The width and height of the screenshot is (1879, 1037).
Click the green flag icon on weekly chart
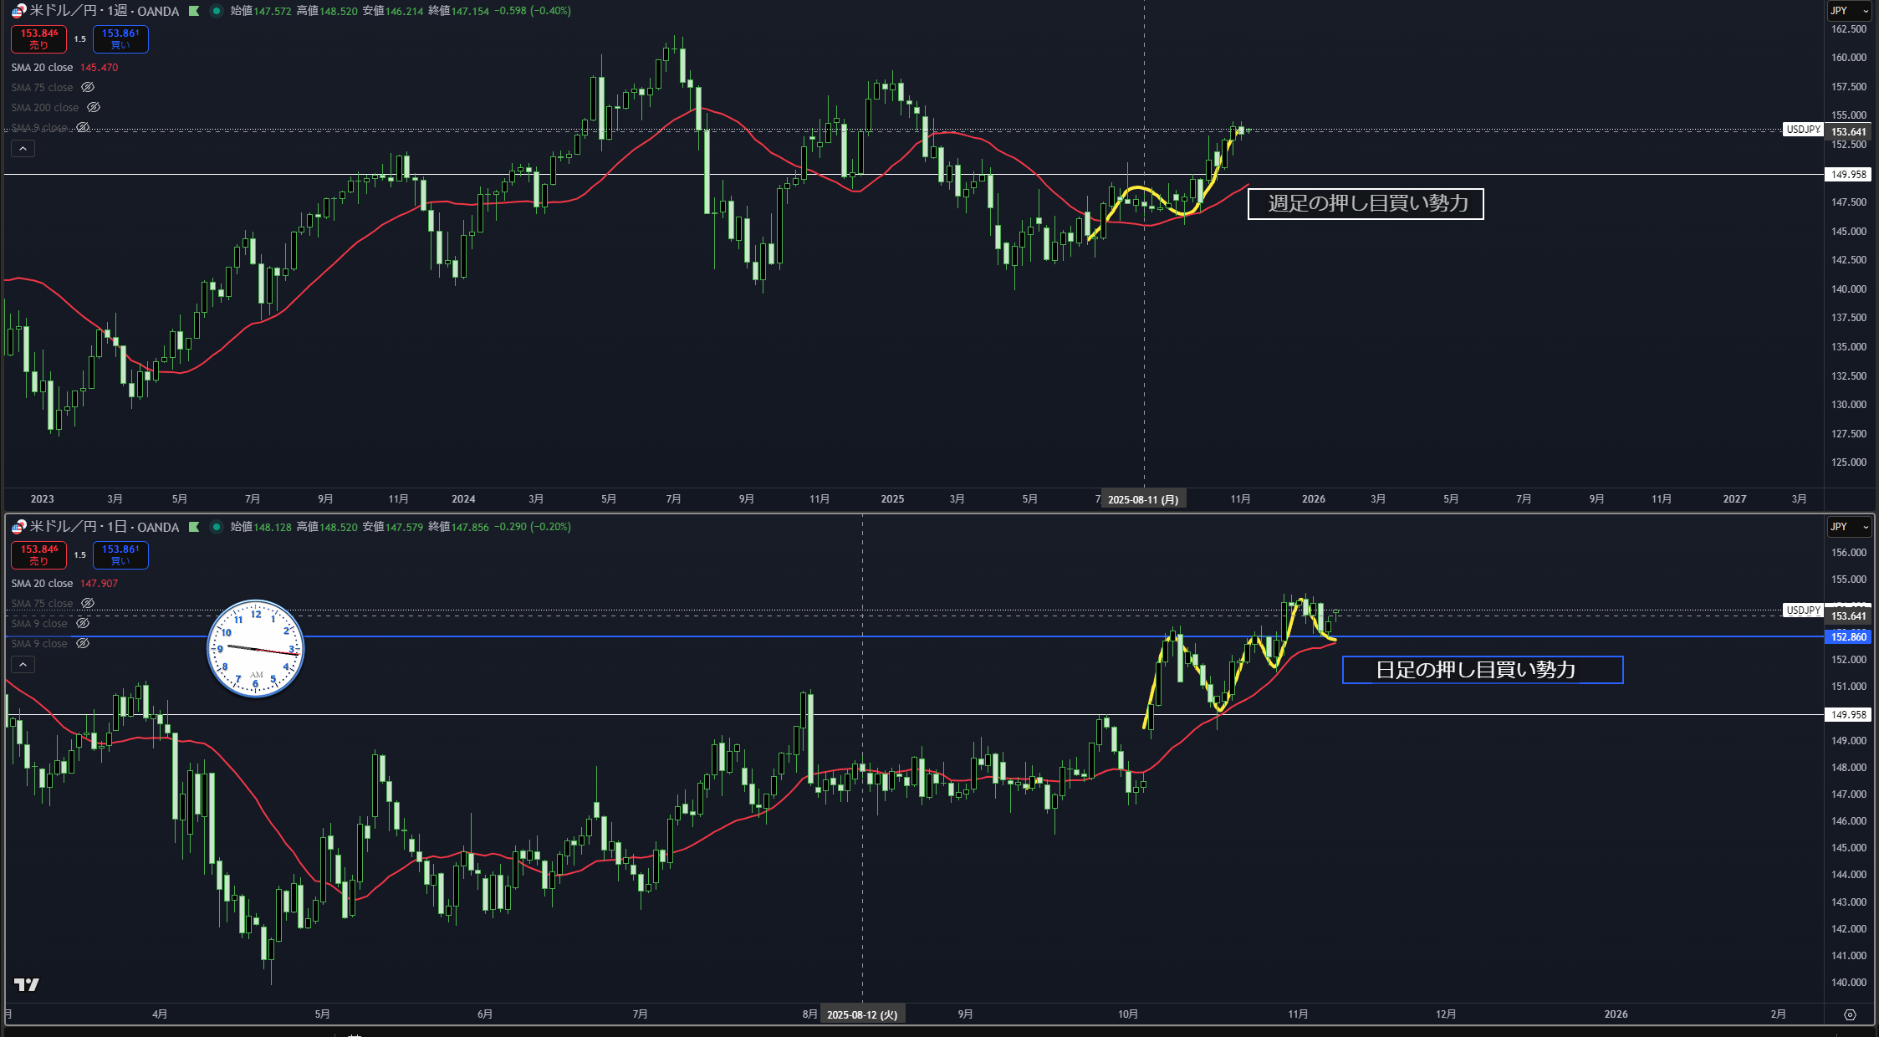194,11
